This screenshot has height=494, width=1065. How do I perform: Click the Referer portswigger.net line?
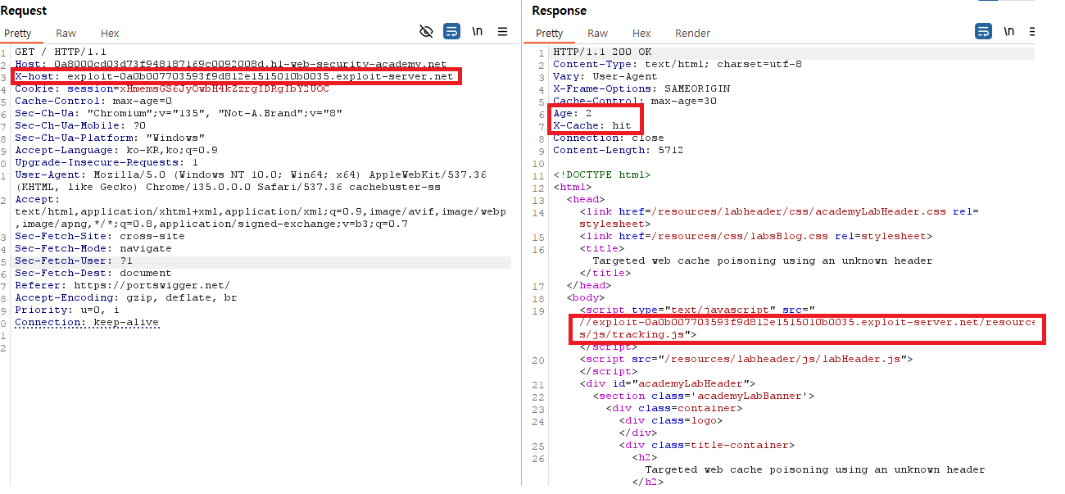(x=123, y=285)
